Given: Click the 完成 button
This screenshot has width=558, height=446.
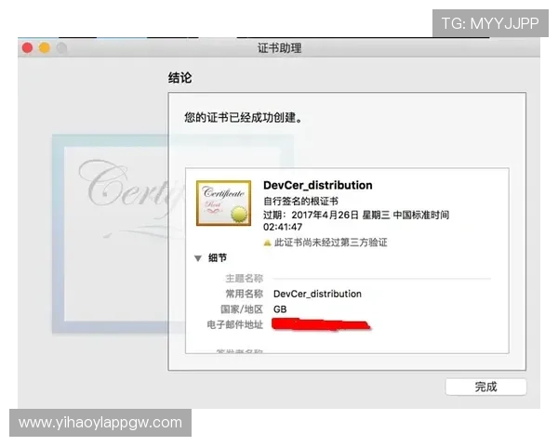Looking at the screenshot, I should (485, 387).
